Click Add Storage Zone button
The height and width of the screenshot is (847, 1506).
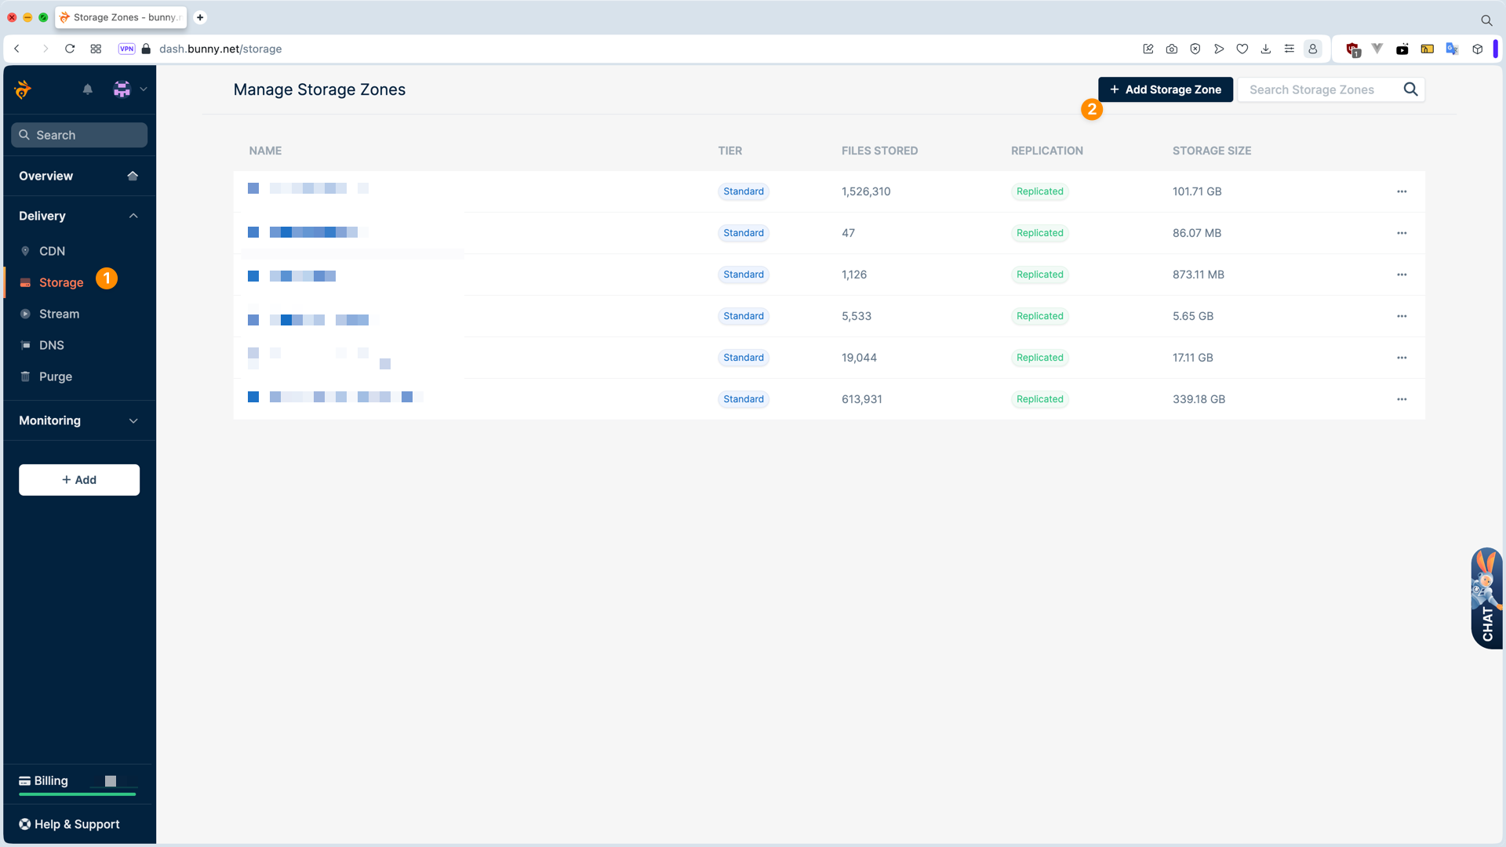click(x=1165, y=89)
